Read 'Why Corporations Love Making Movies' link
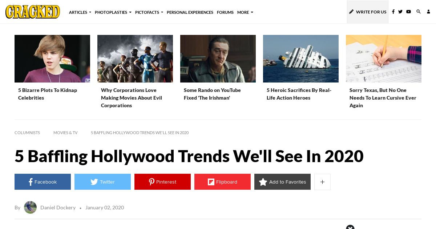 pos(132,98)
